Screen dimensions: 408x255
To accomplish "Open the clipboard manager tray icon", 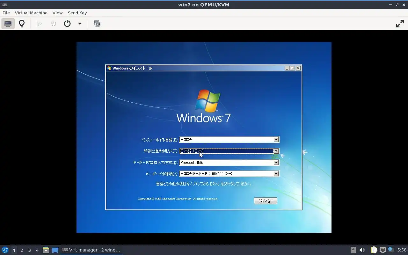I will (374, 250).
